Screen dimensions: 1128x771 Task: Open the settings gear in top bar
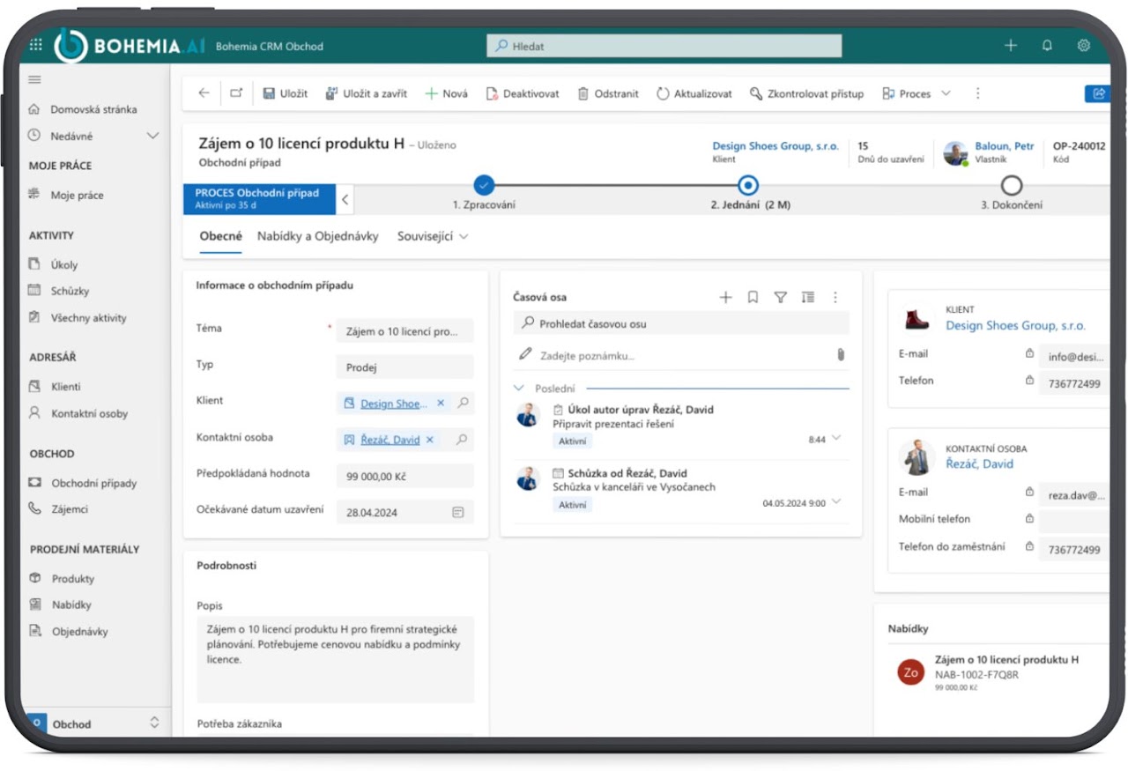tap(1084, 46)
